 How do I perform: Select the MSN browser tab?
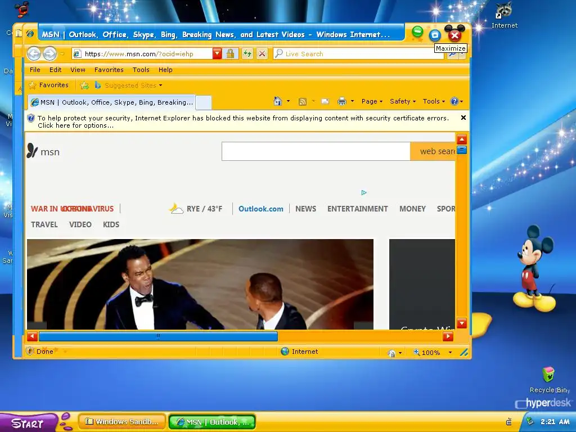(x=112, y=102)
